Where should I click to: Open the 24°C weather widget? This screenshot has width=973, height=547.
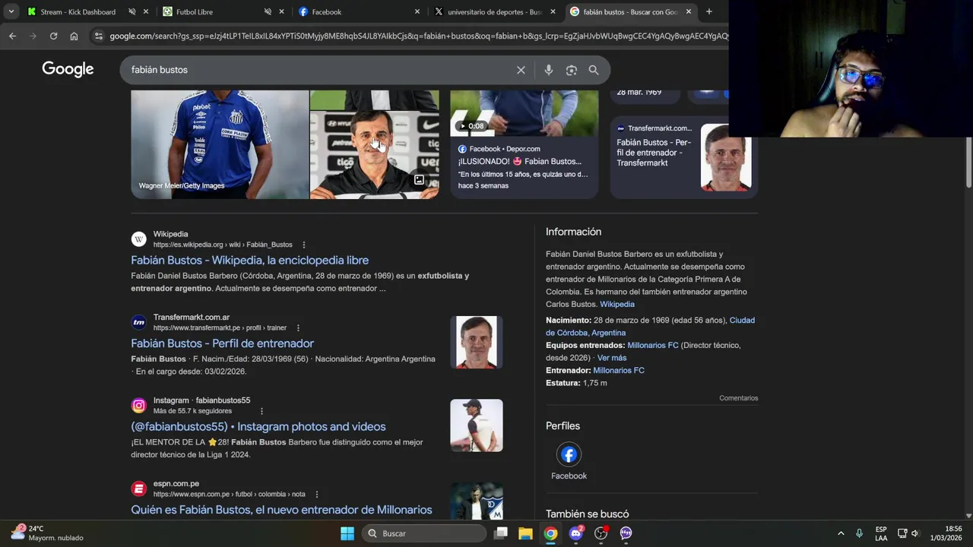47,533
